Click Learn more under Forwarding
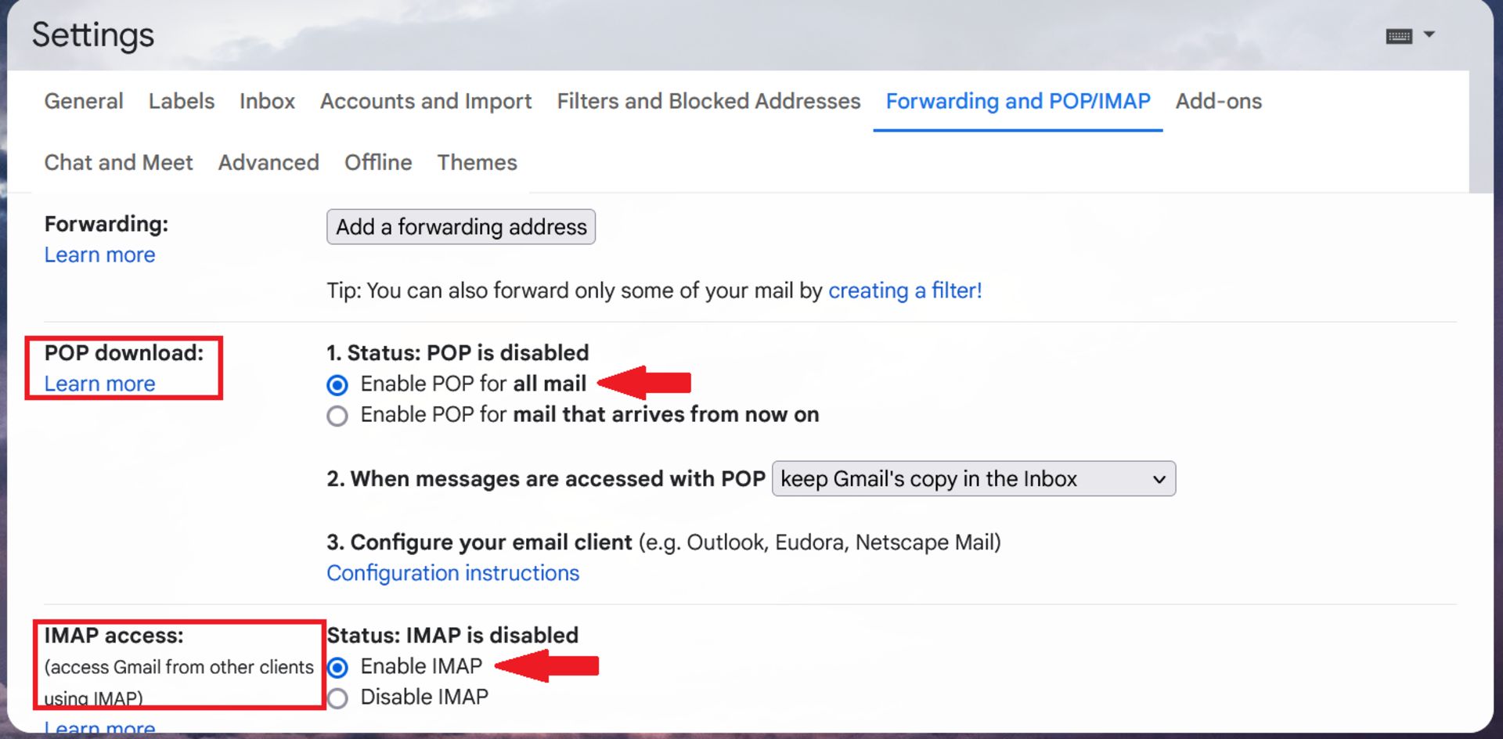This screenshot has height=739, width=1503. (99, 255)
